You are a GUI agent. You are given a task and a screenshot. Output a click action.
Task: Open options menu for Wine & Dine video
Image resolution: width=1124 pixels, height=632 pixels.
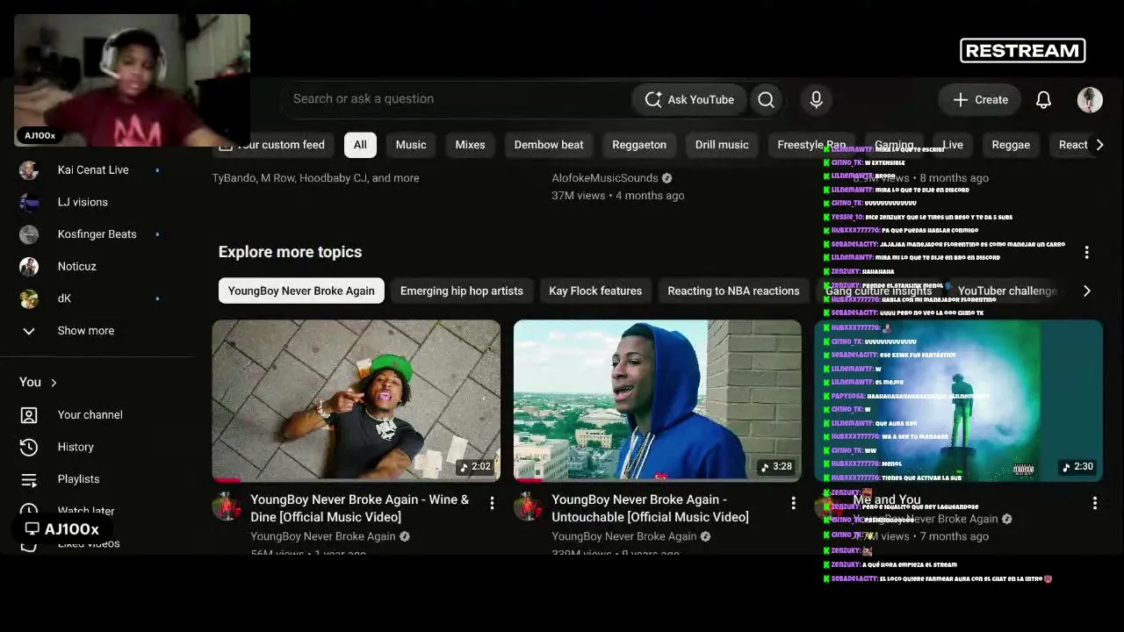[x=492, y=503]
